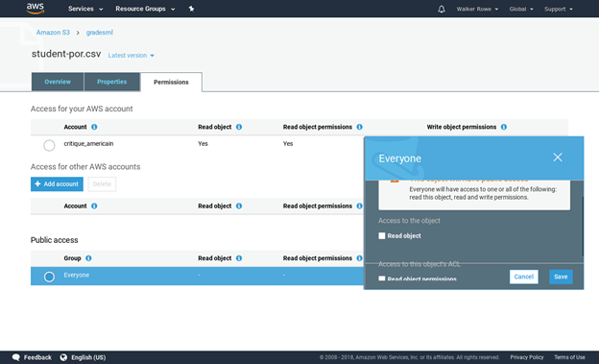The width and height of the screenshot is (599, 364).
Task: Show info for Read object permissions under other AWS accounts
Action: tap(359, 206)
